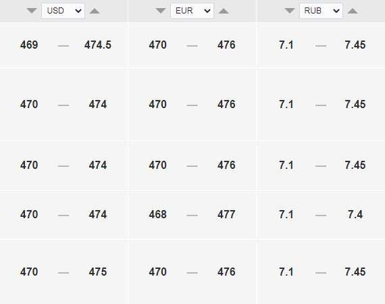Click the 7.4 RUB sell rate

355,214
